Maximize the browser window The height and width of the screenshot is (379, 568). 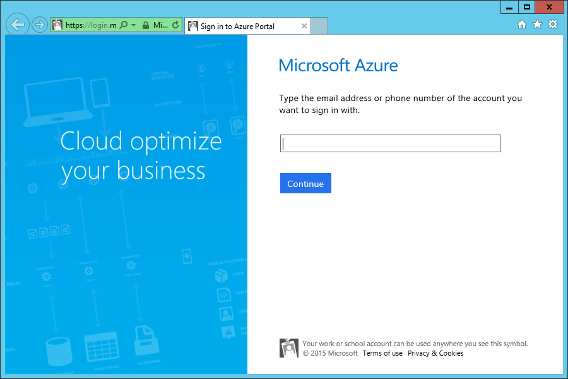(x=527, y=7)
